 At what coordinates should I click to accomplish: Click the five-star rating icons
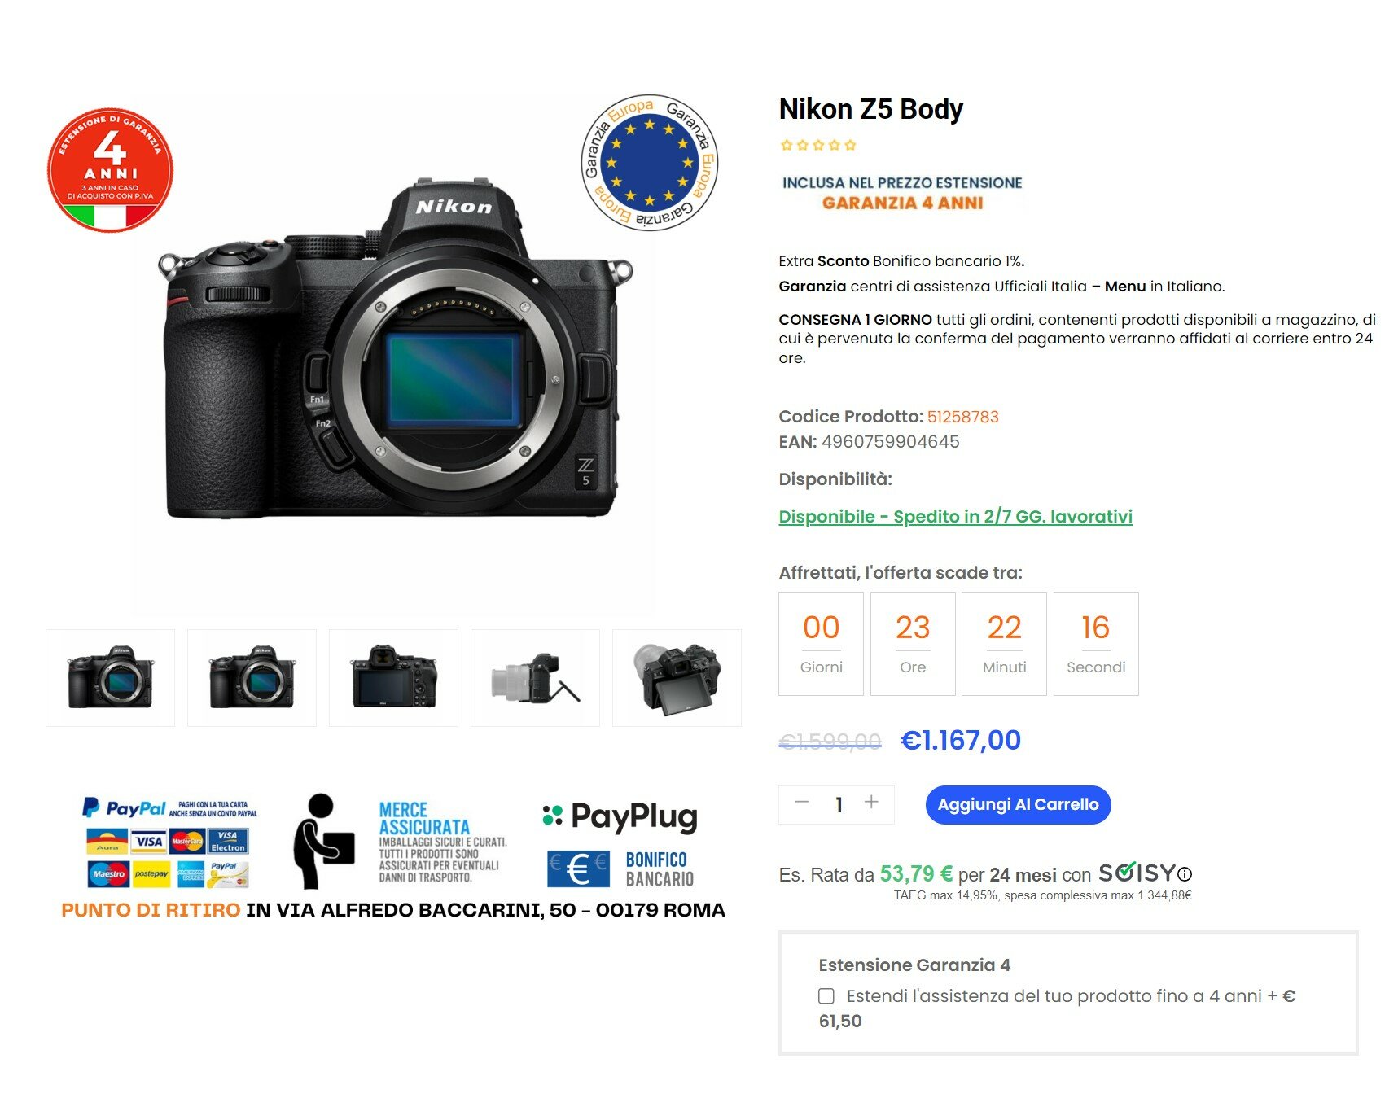(x=818, y=145)
